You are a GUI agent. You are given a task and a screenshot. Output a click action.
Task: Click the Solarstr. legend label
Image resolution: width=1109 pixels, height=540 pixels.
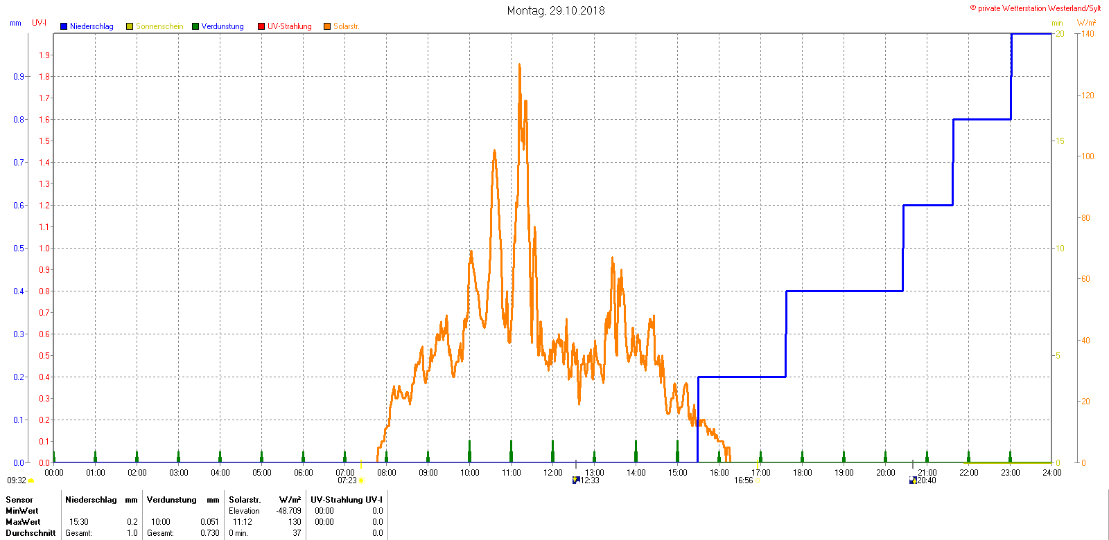347,26
